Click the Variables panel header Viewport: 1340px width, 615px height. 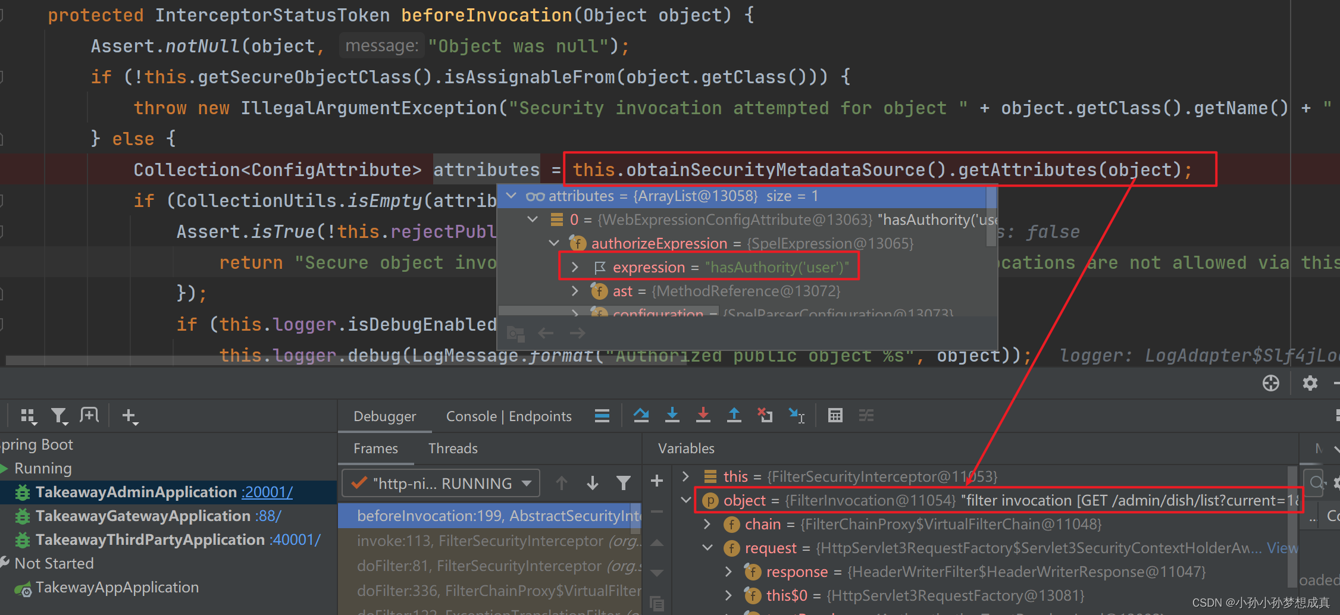coord(686,448)
